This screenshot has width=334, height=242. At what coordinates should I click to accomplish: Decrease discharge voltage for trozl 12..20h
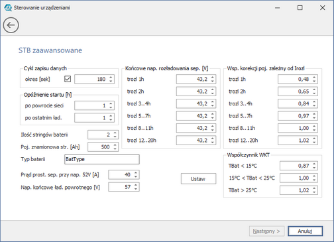213,143
